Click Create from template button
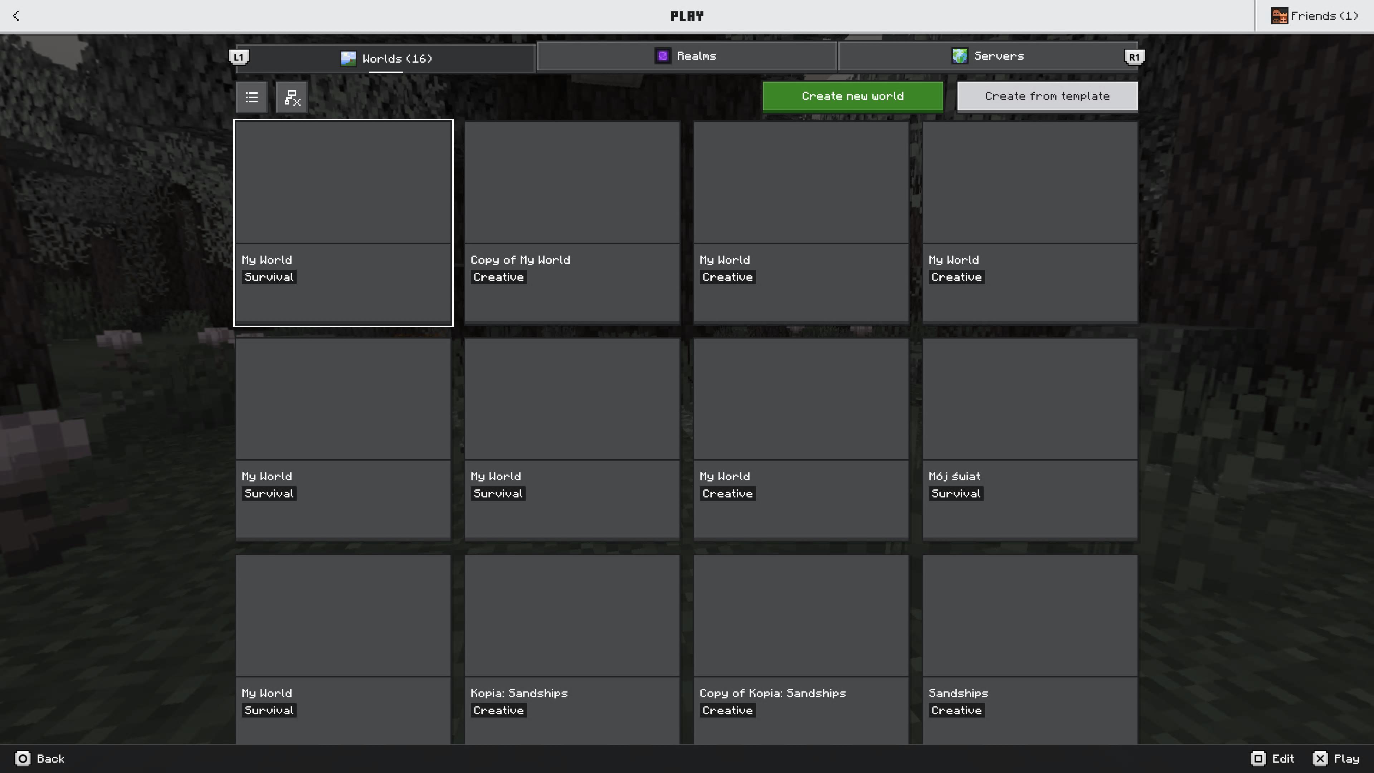The image size is (1374, 773). pyautogui.click(x=1047, y=96)
